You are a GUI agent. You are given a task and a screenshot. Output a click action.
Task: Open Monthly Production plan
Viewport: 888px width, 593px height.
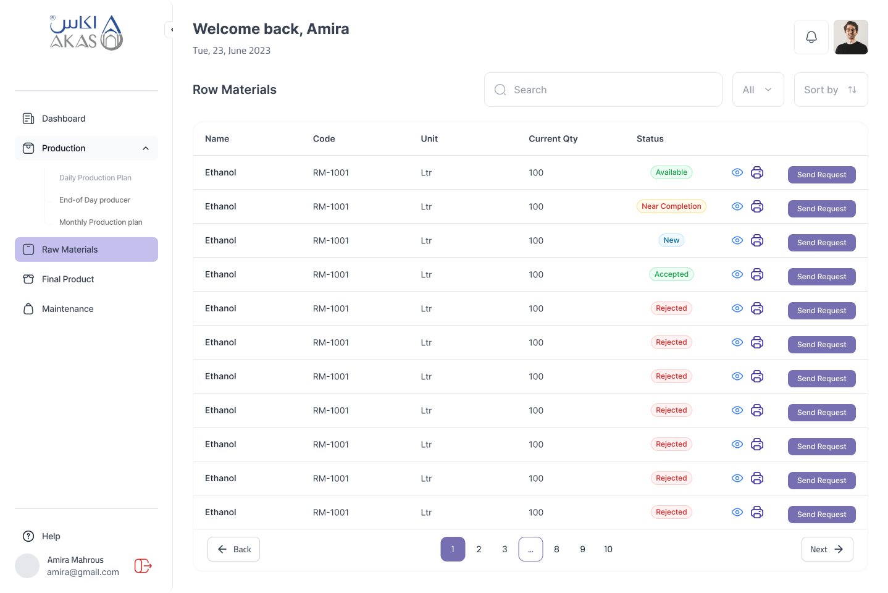coord(101,222)
